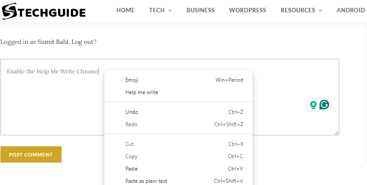Expand the TECH dropdown menu
The width and height of the screenshot is (367, 185).
tap(160, 10)
